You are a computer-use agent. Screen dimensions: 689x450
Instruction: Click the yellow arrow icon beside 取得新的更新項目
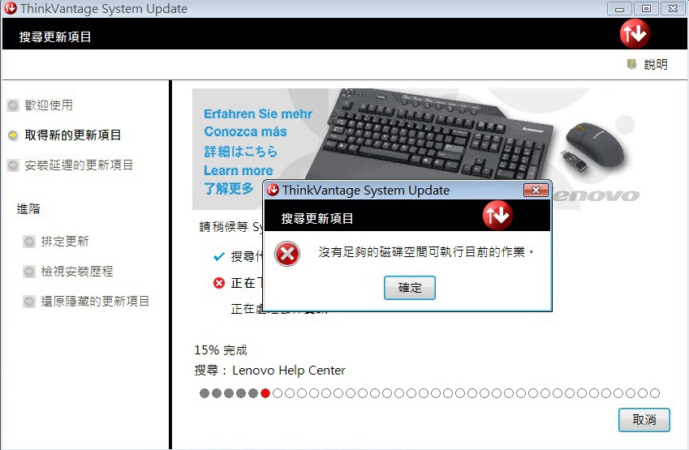point(13,135)
